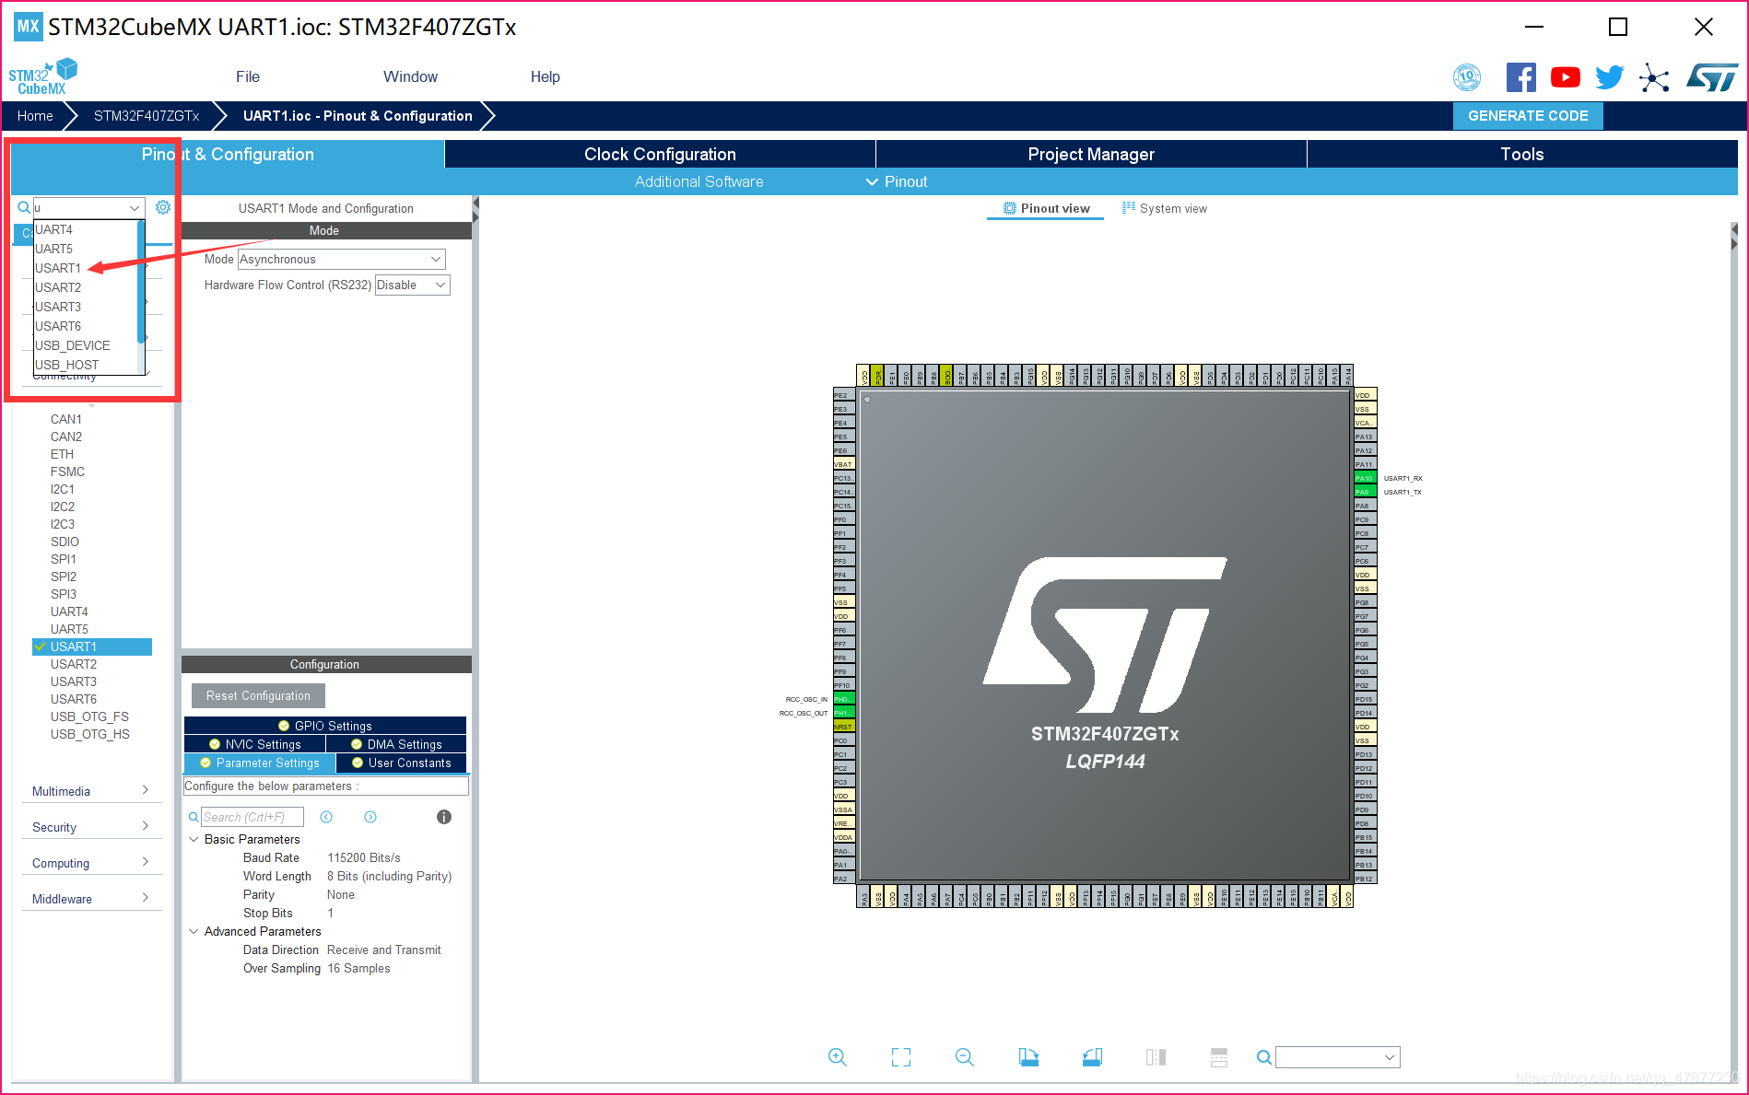
Task: Open the ST YouTube channel icon
Action: 1565,77
